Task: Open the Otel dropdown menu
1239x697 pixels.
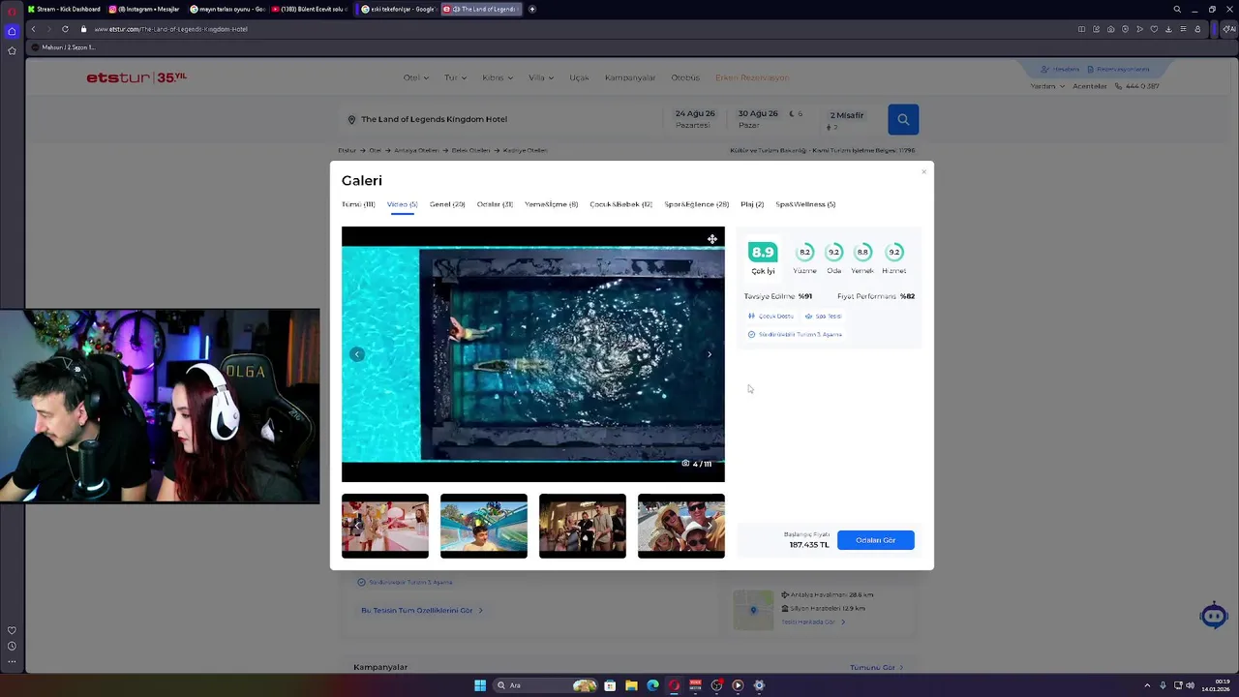Action: tap(414, 77)
